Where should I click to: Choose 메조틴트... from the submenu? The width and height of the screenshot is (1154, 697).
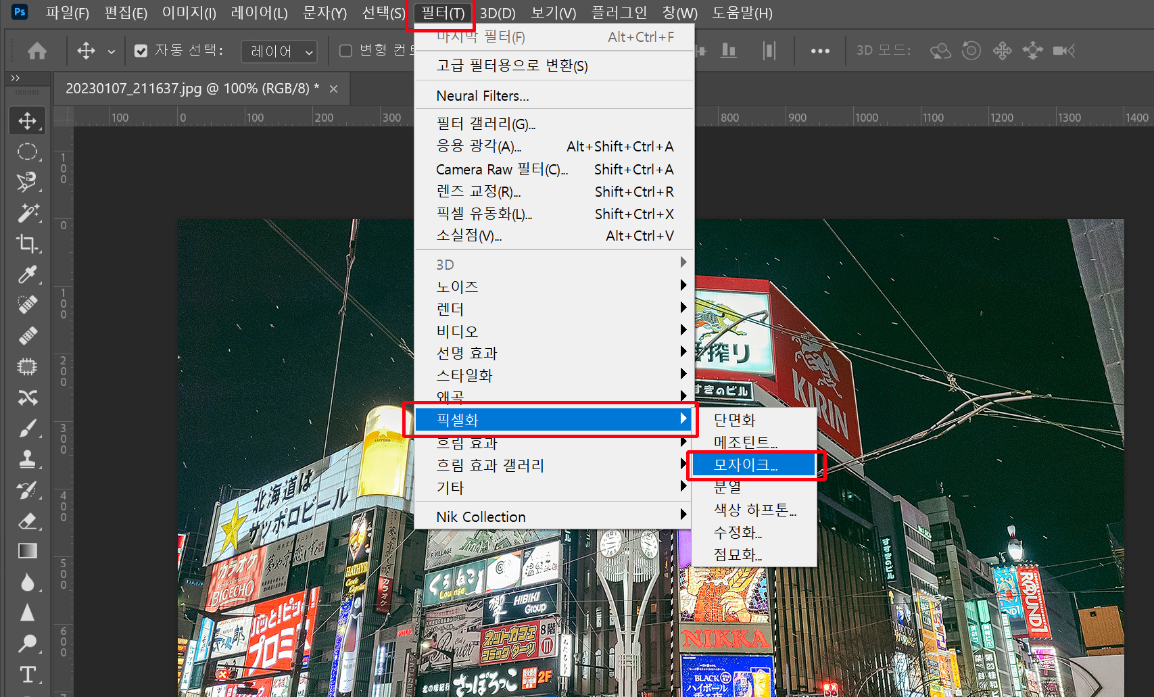coord(754,442)
